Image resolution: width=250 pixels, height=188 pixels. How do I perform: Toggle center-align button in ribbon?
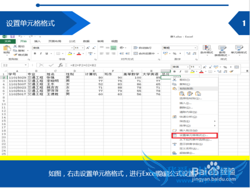(x=107, y=53)
